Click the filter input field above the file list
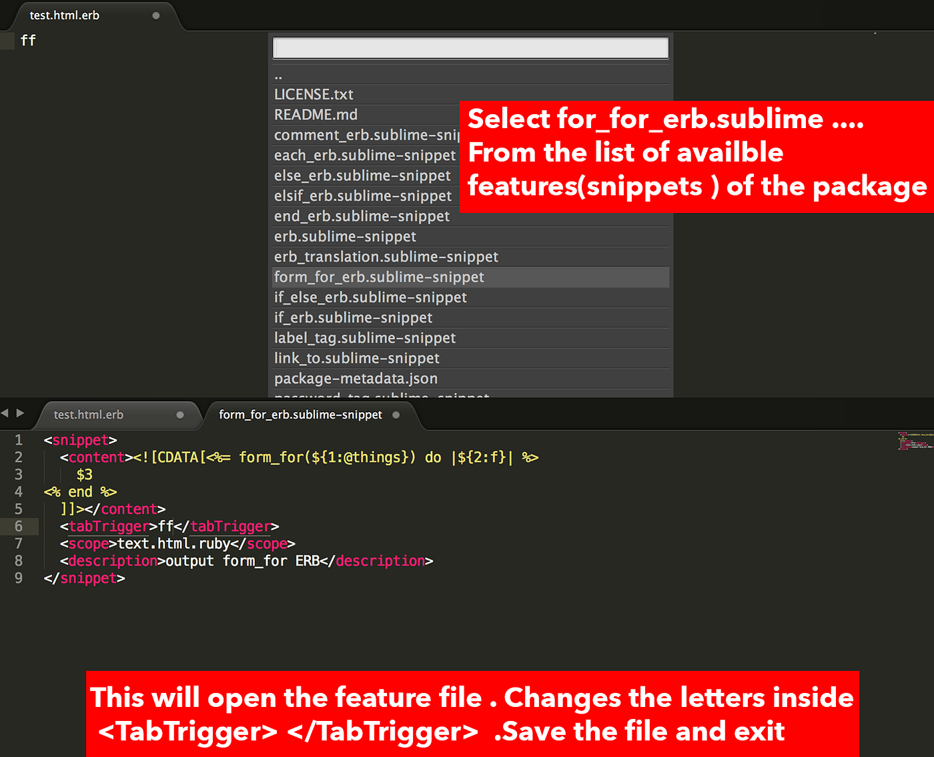Screen dimensions: 934x757 [x=470, y=47]
